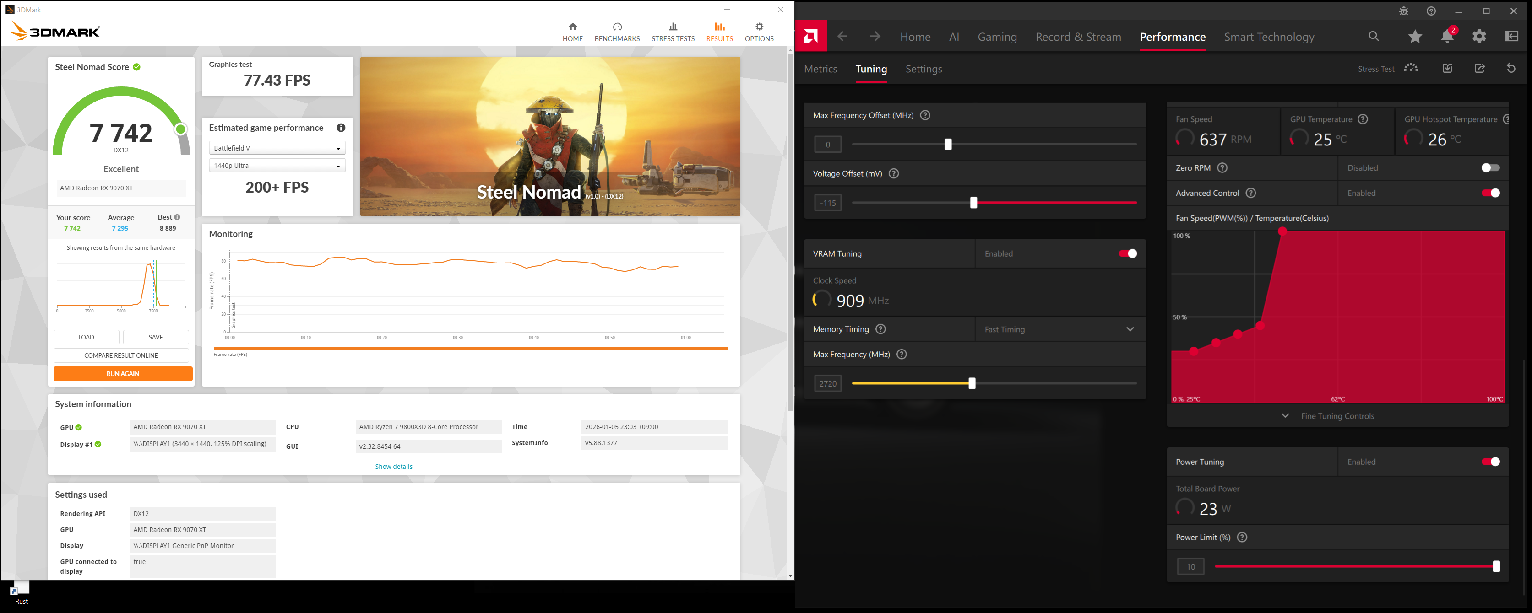Screen dimensions: 1532x613
Task: Click the Stress Test gauge icon
Action: 1411,68
